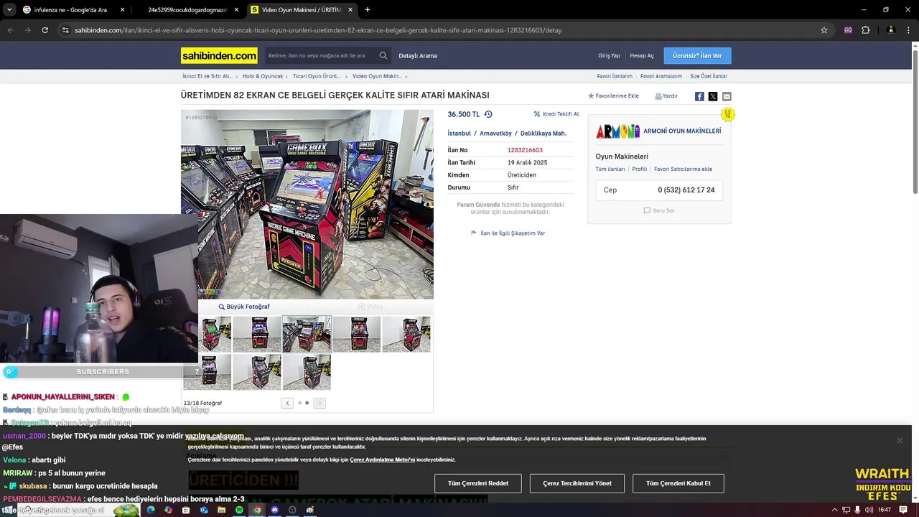
Task: Open seller's Tüm ilanları link
Action: [x=610, y=169]
